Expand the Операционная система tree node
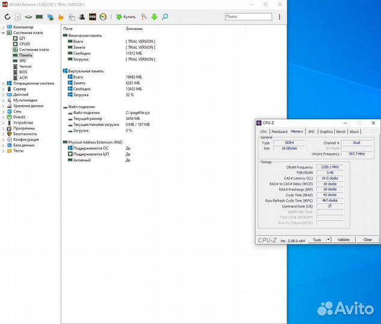Image resolution: width=381 pixels, height=324 pixels. 3,83
